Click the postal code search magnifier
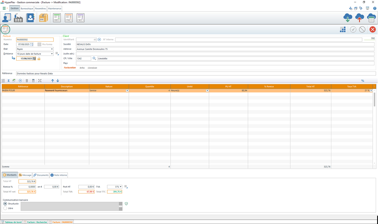Viewport: 378px width, 224px height. (94, 59)
